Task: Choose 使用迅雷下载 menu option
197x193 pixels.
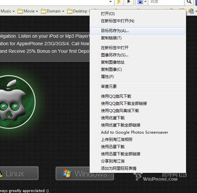Action: [113, 147]
